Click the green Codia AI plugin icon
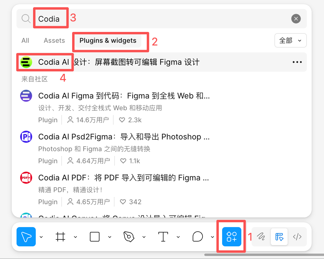Image resolution: width=324 pixels, height=259 pixels. coord(26,62)
